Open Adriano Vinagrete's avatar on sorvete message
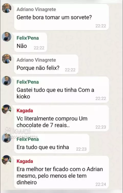The height and width of the screenshot is (193, 123). click(7, 8)
